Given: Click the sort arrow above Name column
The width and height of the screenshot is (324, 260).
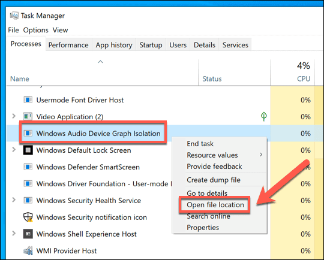Looking at the screenshot, I should (100, 62).
